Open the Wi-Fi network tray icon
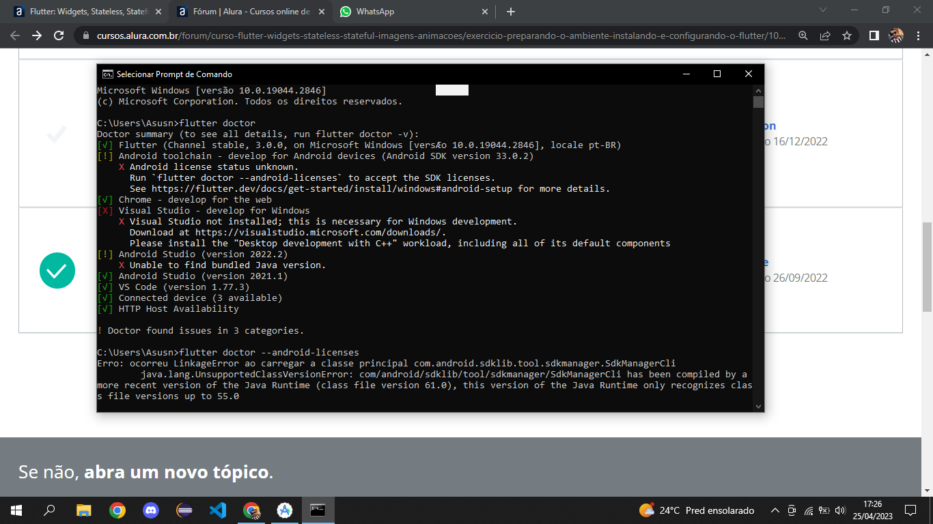933x524 pixels. click(x=808, y=510)
